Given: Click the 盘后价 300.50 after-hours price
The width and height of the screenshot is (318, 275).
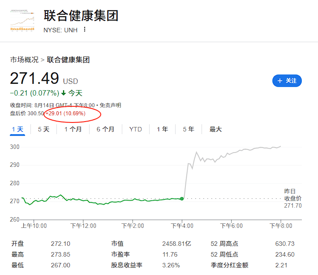Looking at the screenshot, I should tap(27, 113).
